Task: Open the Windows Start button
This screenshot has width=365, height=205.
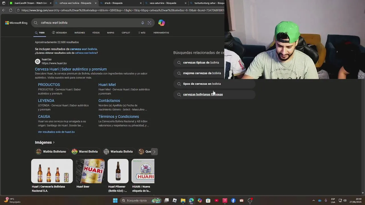Action: [115, 200]
